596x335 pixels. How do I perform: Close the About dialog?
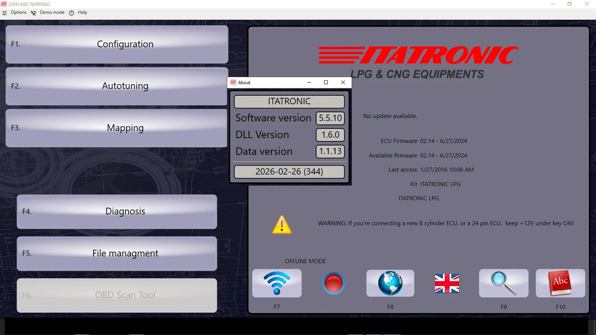[x=343, y=82]
